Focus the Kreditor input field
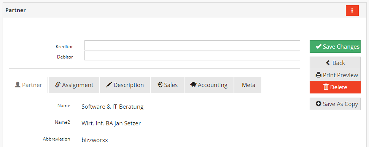The width and height of the screenshot is (369, 147). point(192,45)
